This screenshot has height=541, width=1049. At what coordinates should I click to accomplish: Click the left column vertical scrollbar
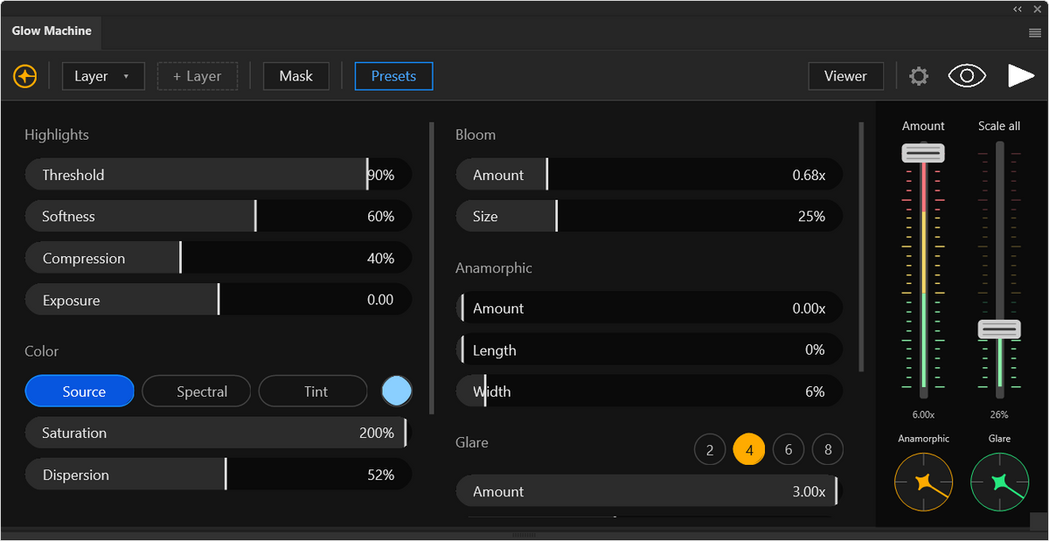432,268
